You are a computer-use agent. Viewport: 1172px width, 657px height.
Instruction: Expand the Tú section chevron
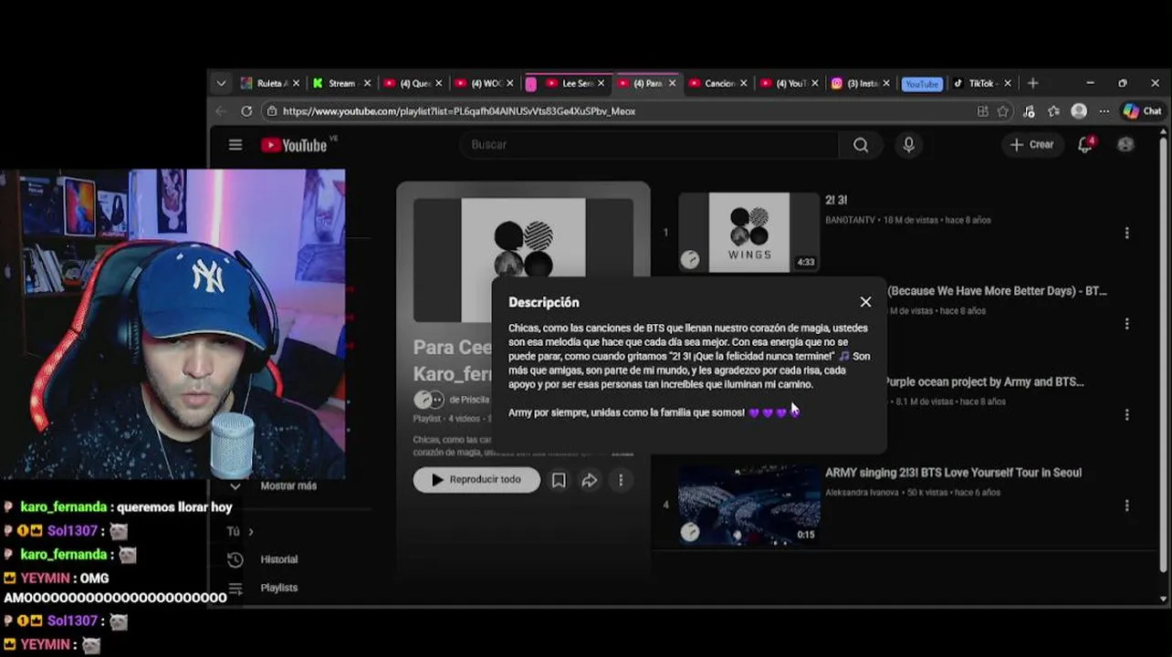(251, 532)
